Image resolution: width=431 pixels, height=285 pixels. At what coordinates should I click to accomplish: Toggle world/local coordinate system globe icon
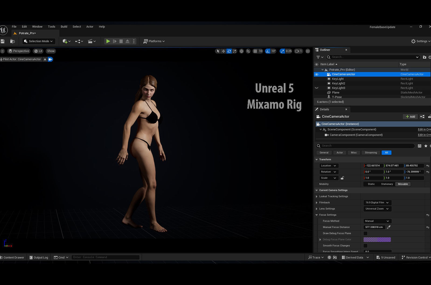pyautogui.click(x=242, y=51)
